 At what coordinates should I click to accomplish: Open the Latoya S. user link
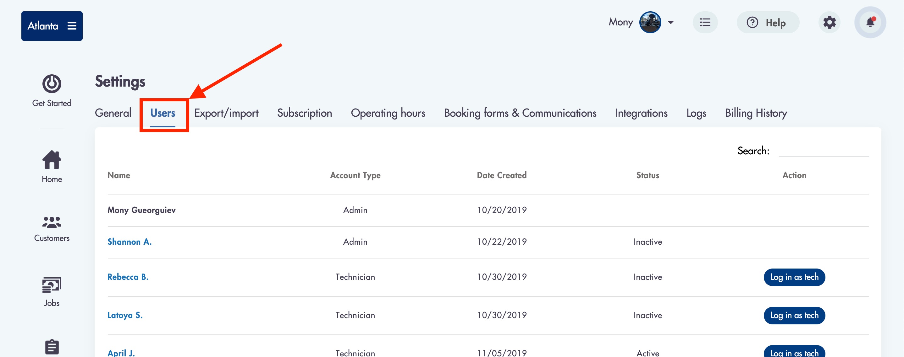[x=125, y=315]
